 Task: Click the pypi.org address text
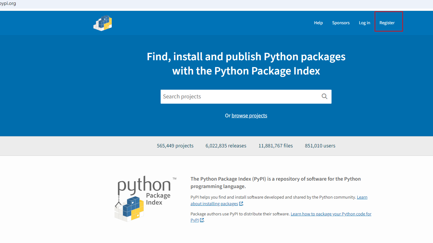pyautogui.click(x=7, y=3)
